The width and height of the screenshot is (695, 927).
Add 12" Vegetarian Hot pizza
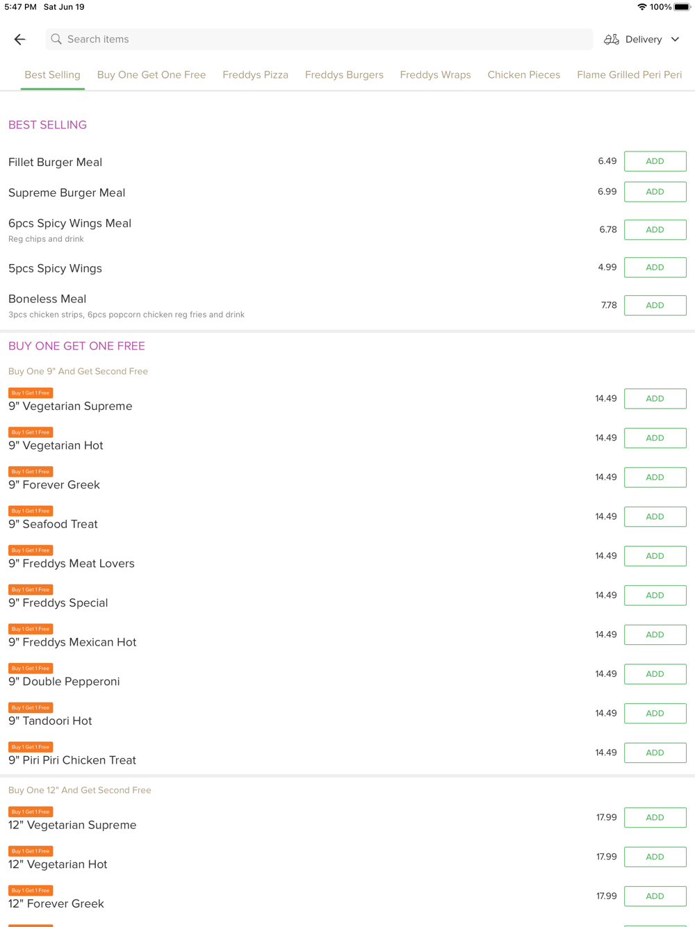tap(655, 857)
